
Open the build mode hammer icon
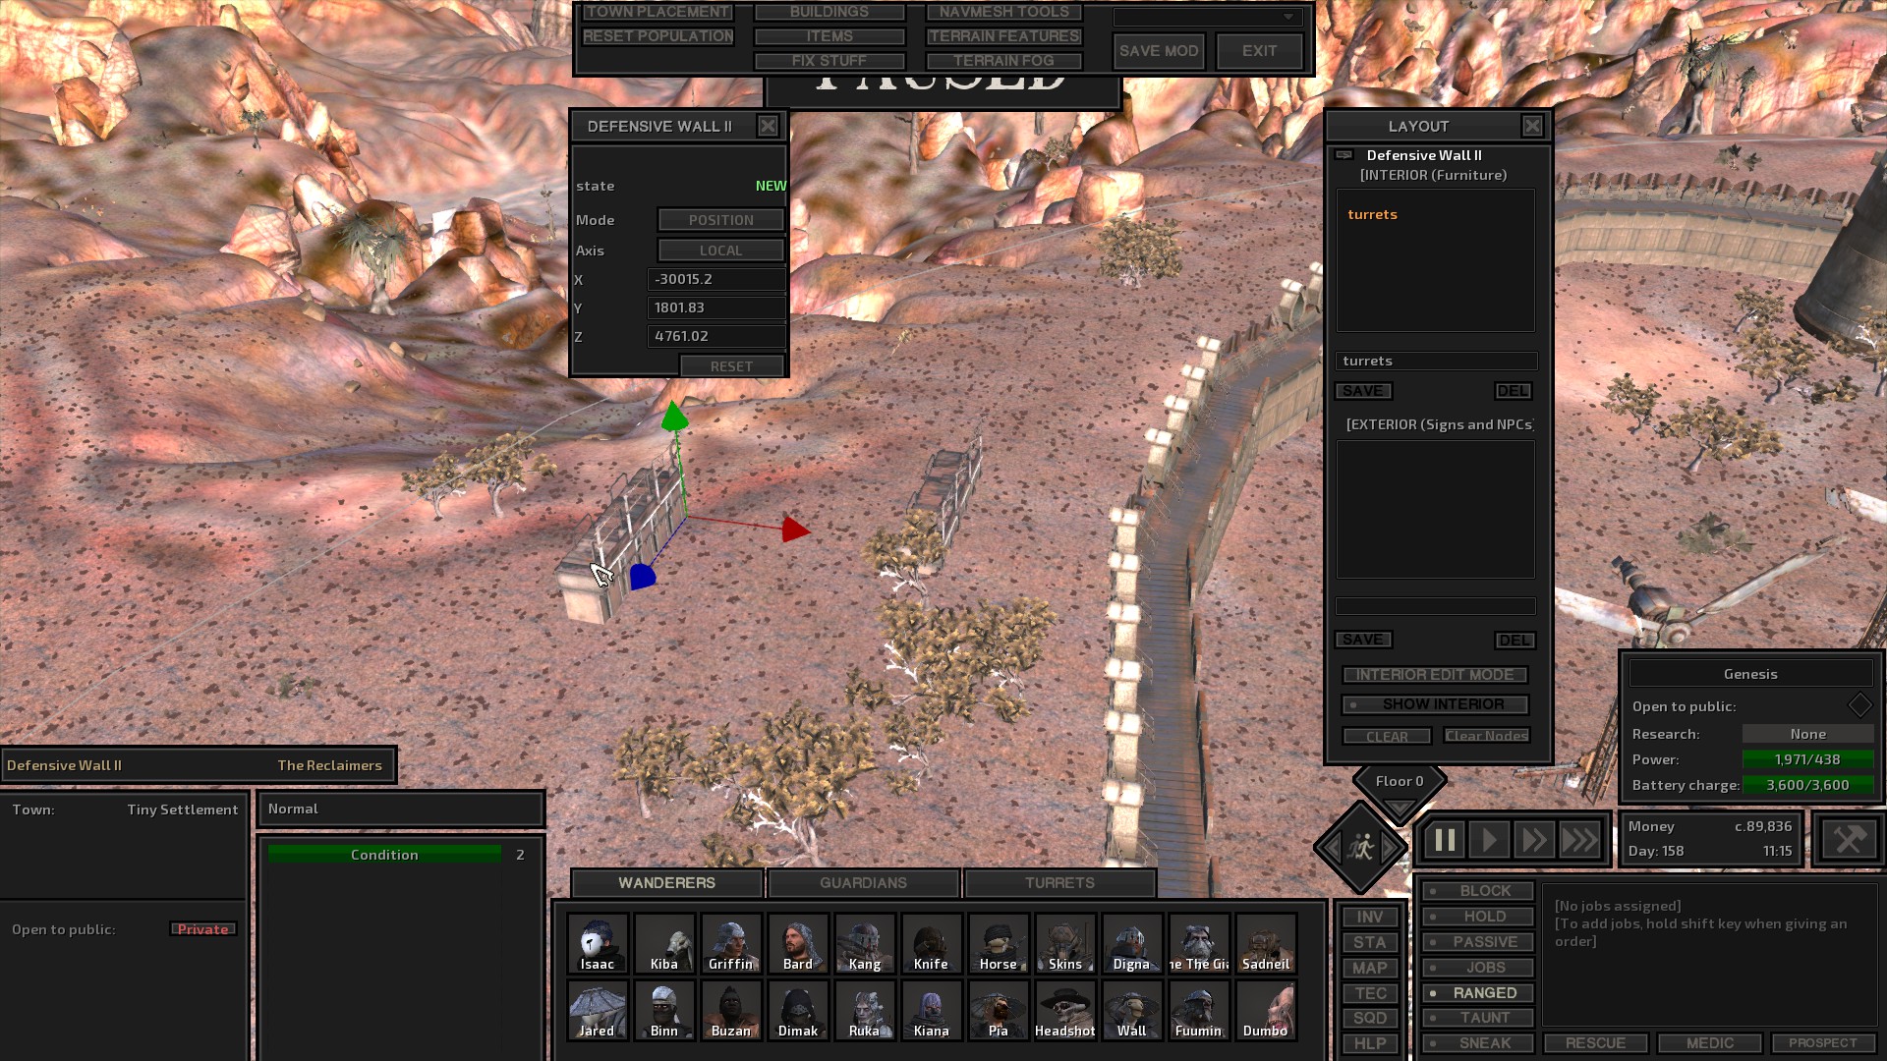tap(1849, 839)
